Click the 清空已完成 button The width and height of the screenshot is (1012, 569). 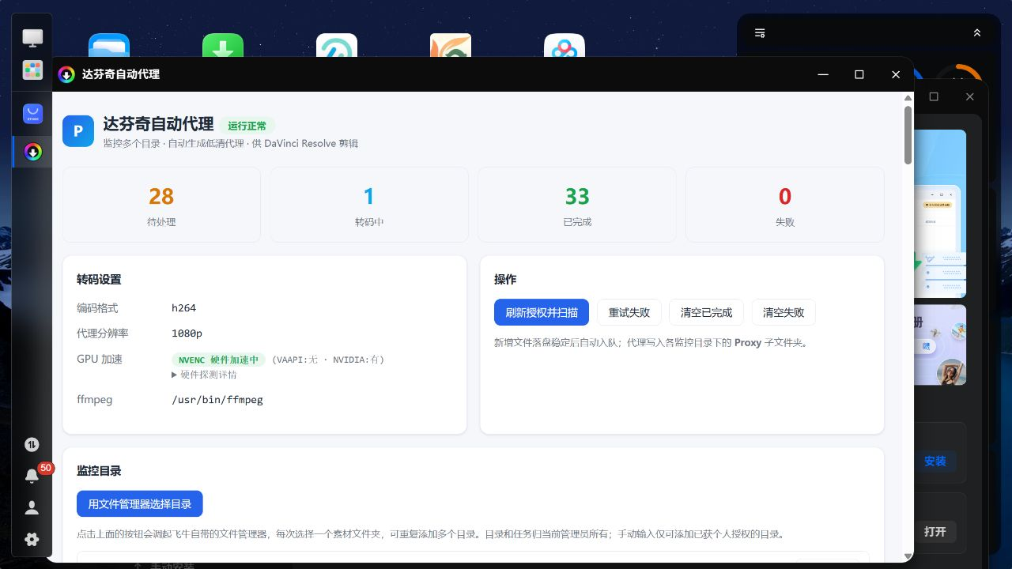coord(707,312)
